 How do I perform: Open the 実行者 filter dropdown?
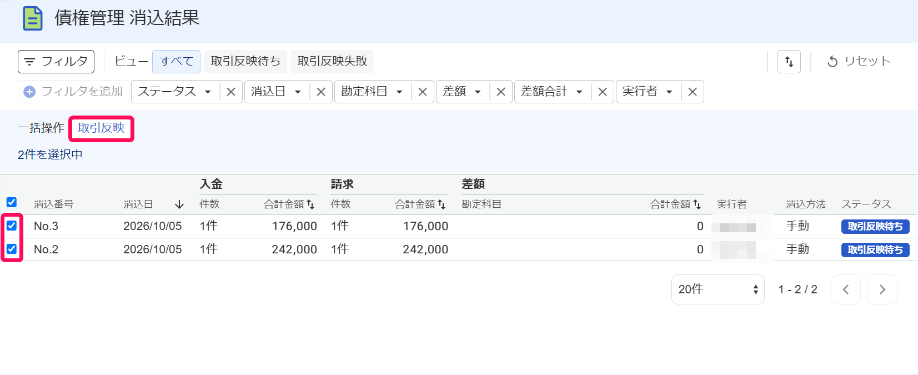(x=648, y=92)
